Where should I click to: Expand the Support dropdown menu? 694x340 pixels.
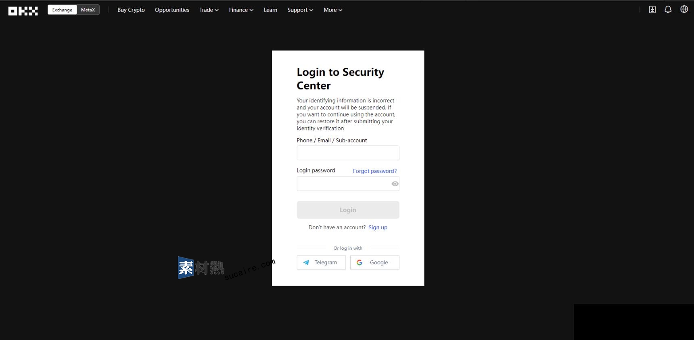pyautogui.click(x=300, y=10)
